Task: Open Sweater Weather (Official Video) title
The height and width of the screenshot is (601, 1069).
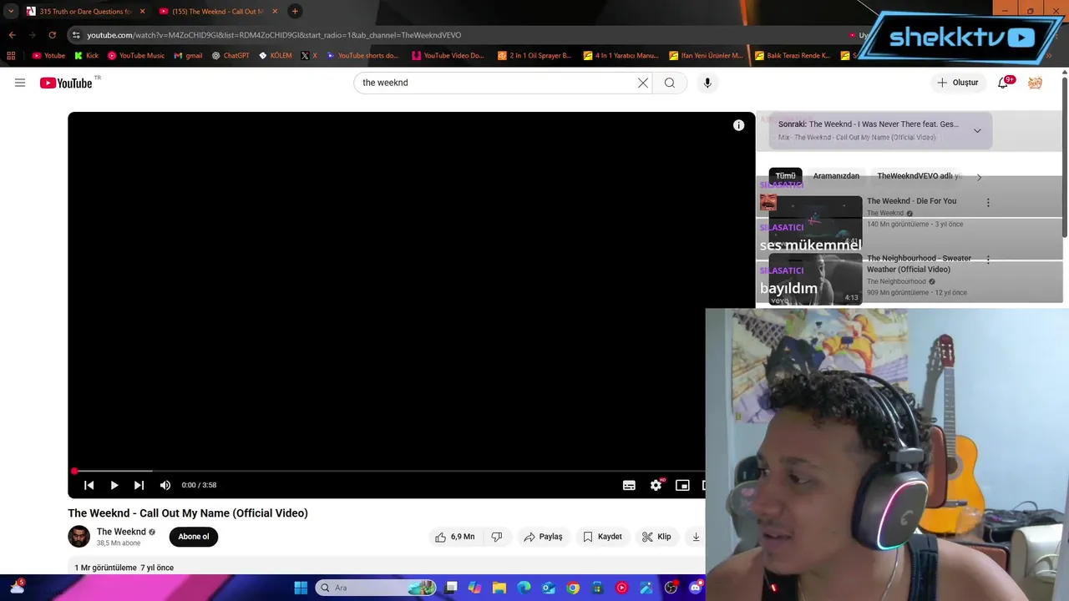Action: tap(919, 264)
